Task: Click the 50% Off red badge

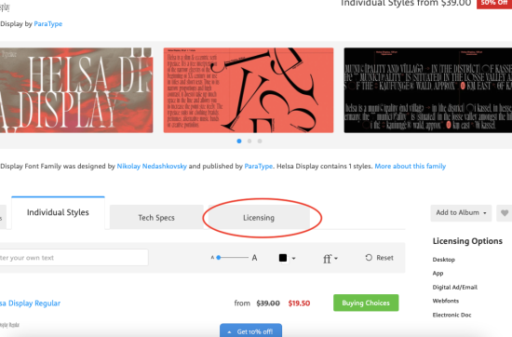Action: coord(494,4)
